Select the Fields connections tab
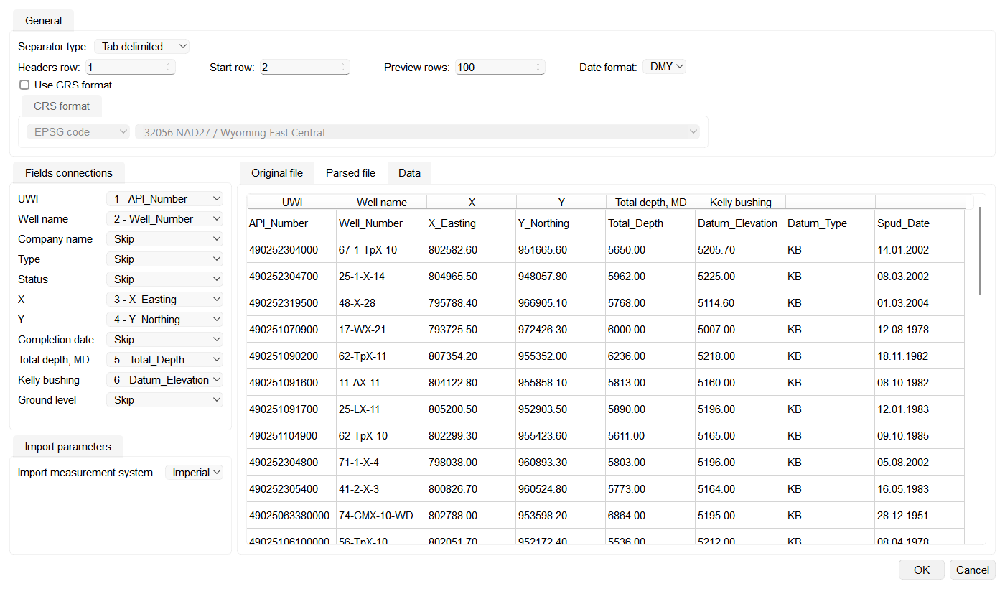This screenshot has width=1005, height=589. (69, 172)
